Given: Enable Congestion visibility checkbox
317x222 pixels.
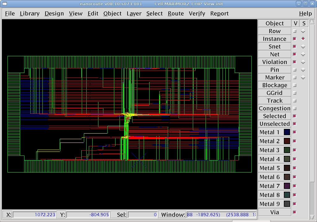Looking at the screenshot, I should (295, 109).
